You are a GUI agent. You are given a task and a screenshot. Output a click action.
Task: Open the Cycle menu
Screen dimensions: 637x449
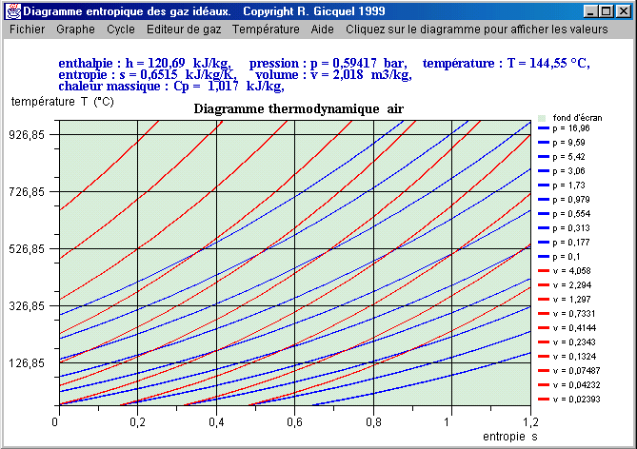click(121, 29)
